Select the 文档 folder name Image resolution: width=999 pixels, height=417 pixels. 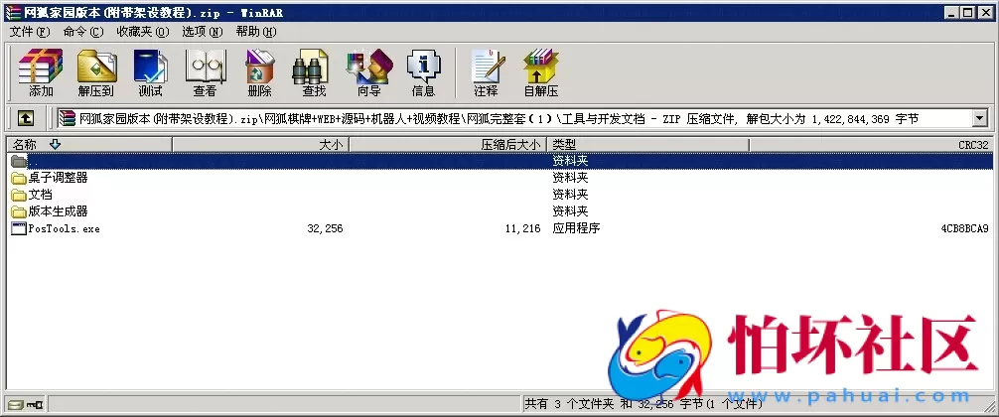(40, 195)
